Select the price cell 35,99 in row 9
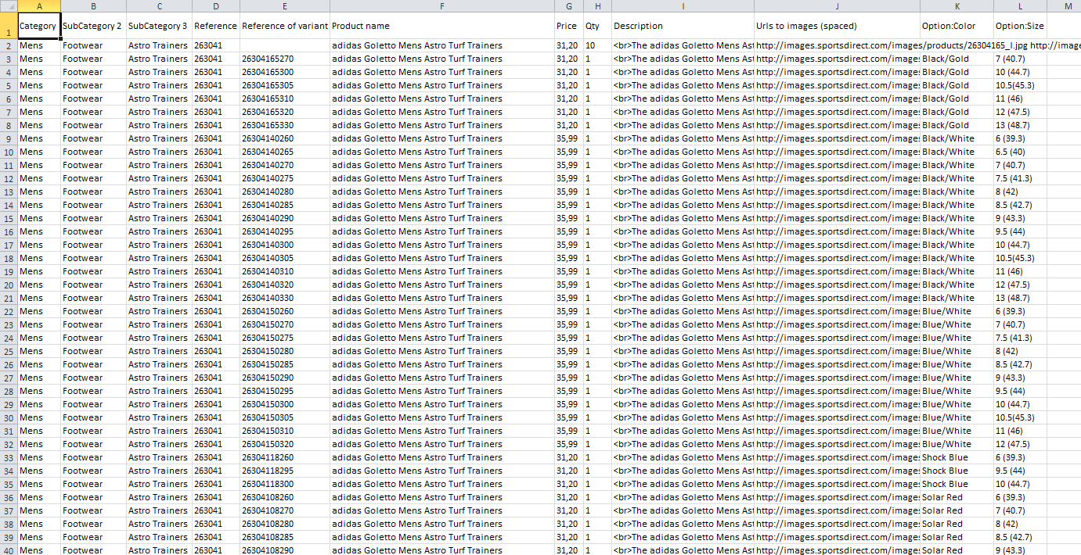Screen dimensions: 1081x555 (x=569, y=139)
